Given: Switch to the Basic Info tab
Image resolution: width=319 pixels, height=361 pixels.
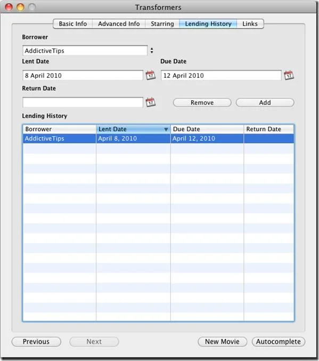Looking at the screenshot, I should tap(72, 23).
